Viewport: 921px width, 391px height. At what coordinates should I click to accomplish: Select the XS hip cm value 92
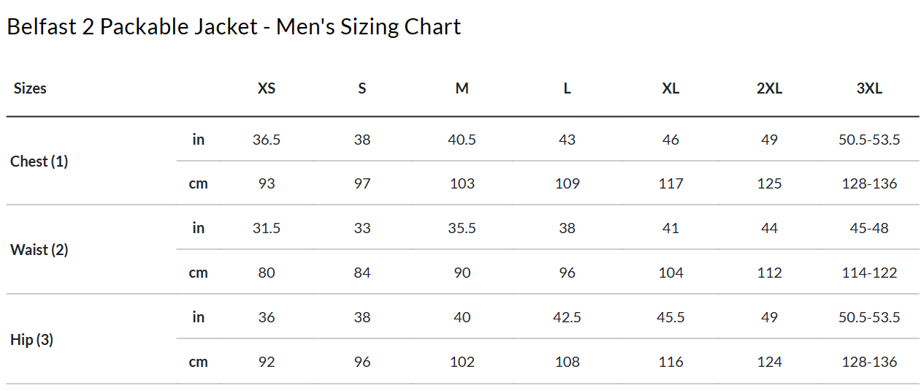(x=267, y=362)
